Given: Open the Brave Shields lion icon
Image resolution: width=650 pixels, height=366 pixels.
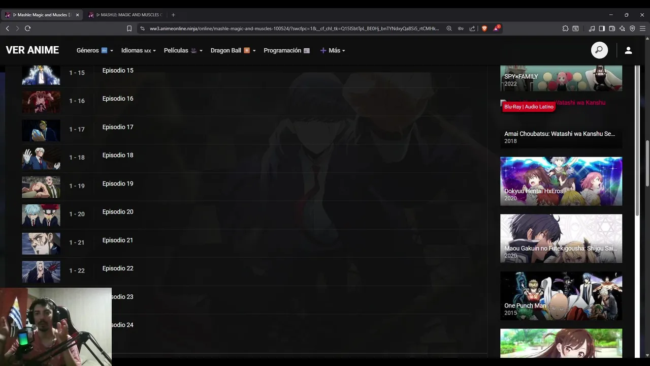Looking at the screenshot, I should coord(484,28).
